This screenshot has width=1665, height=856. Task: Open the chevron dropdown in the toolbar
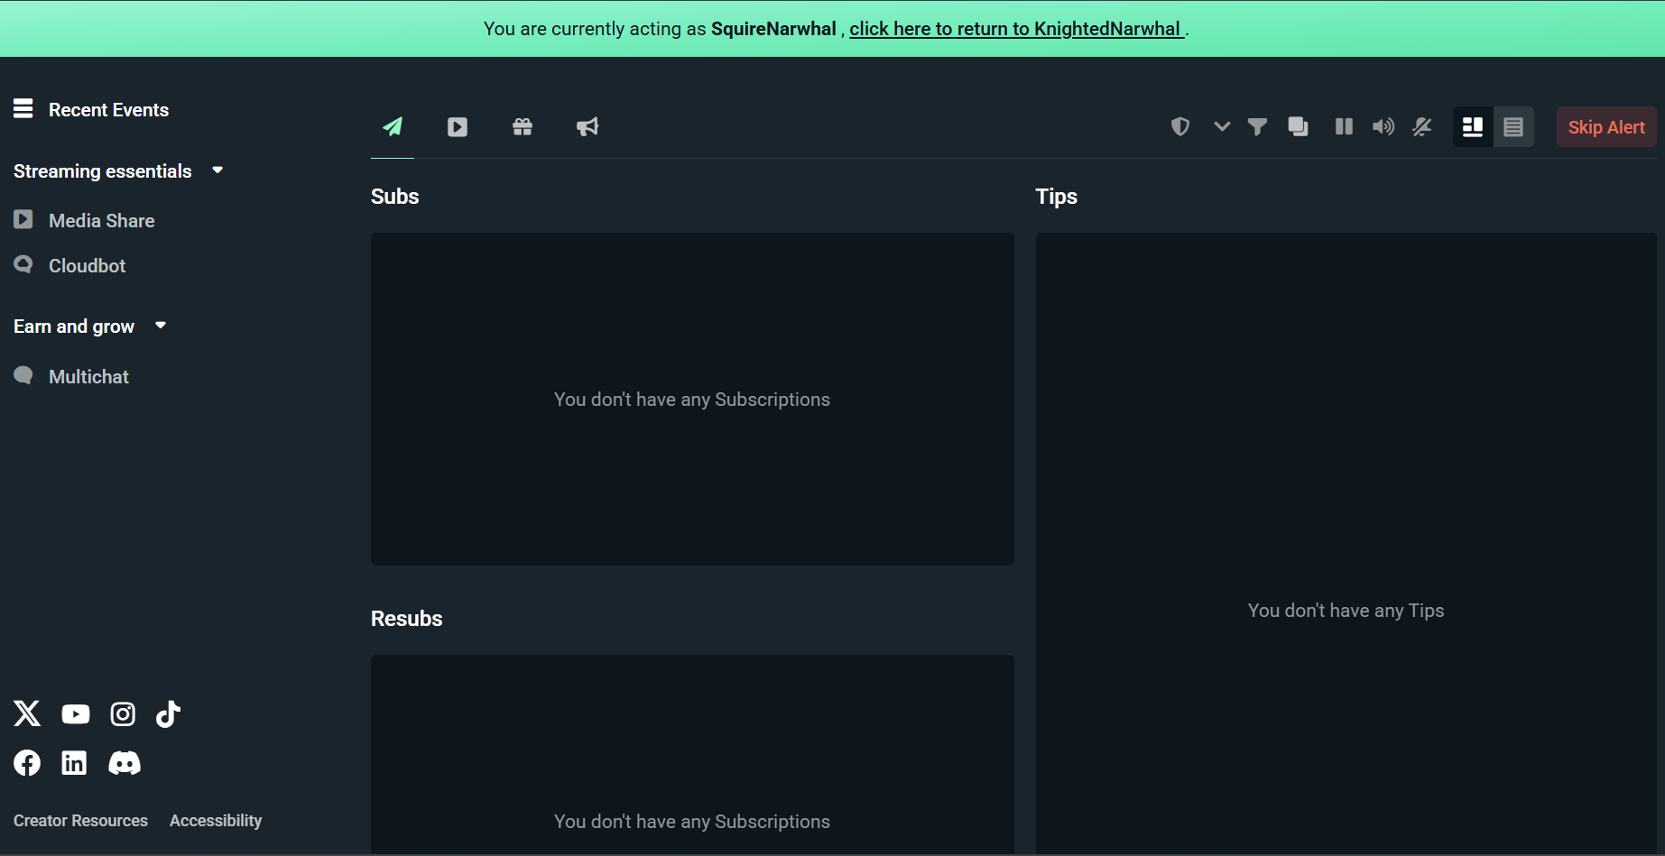pyautogui.click(x=1221, y=126)
